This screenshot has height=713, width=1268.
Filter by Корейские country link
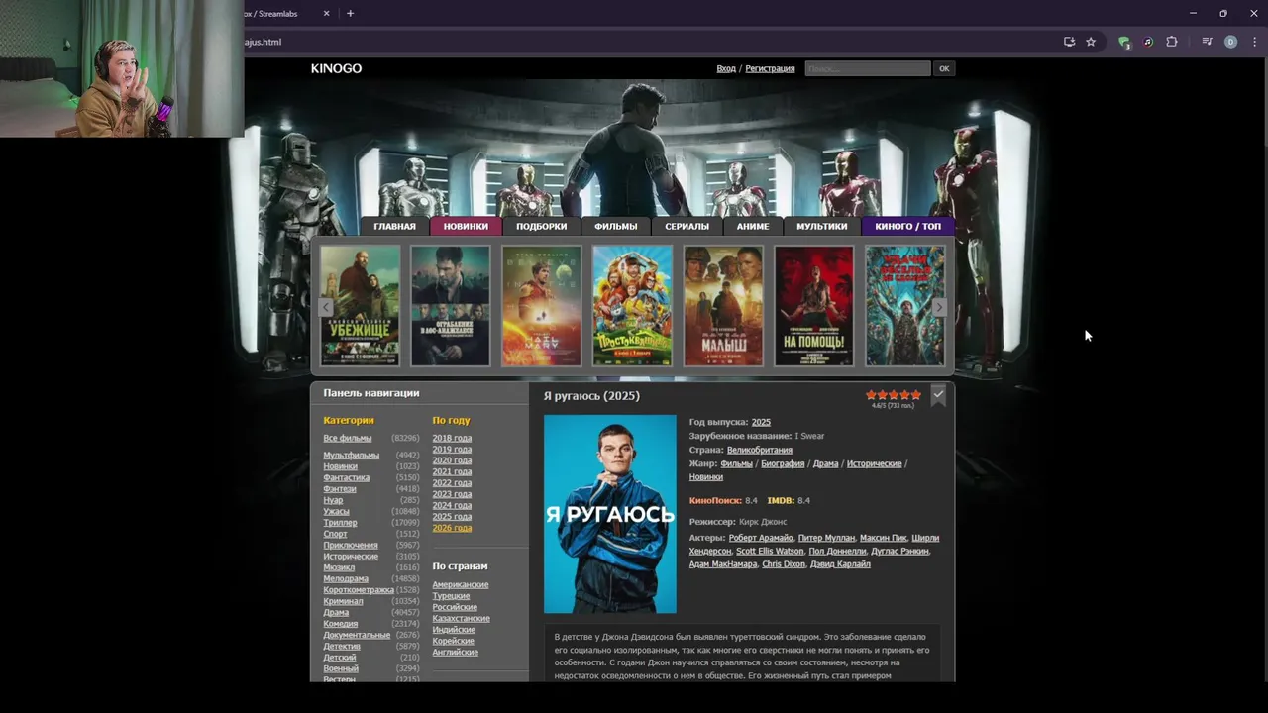point(454,641)
